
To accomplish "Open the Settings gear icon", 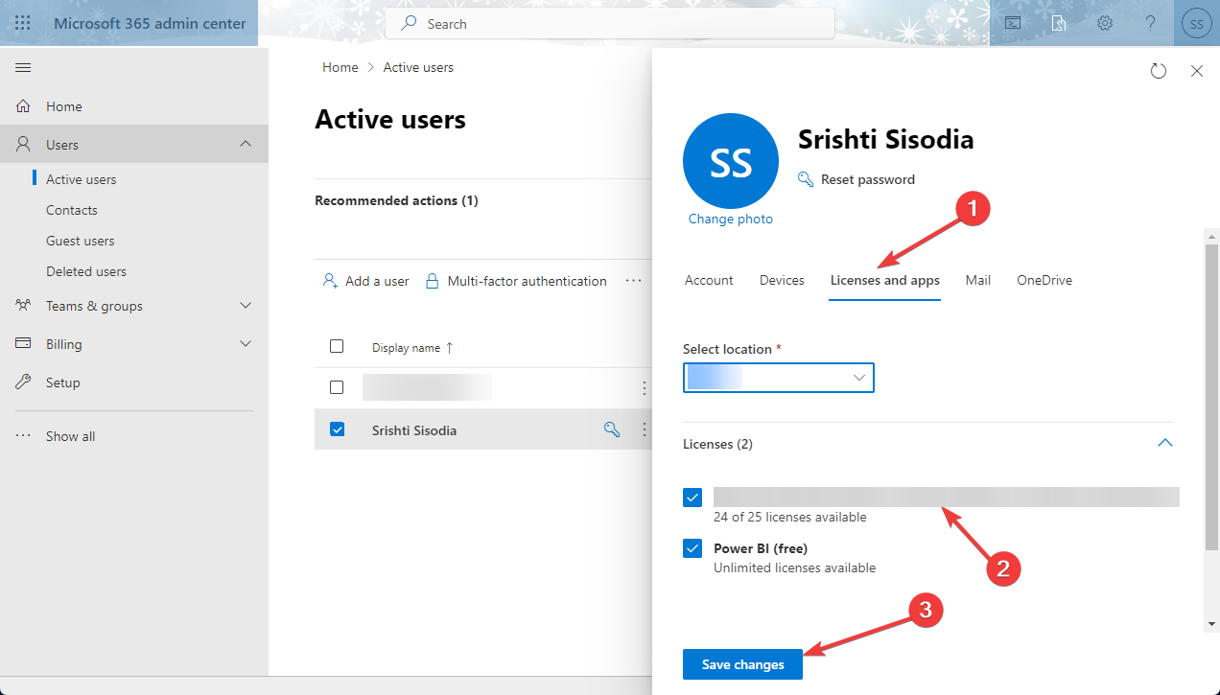I will click(1105, 23).
